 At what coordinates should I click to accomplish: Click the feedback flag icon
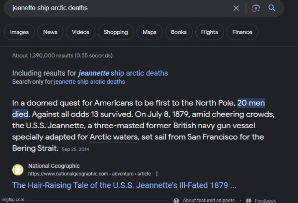coord(248,201)
